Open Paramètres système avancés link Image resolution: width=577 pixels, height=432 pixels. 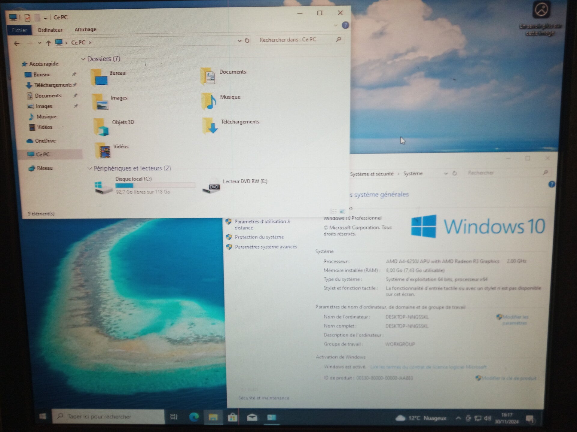(266, 247)
